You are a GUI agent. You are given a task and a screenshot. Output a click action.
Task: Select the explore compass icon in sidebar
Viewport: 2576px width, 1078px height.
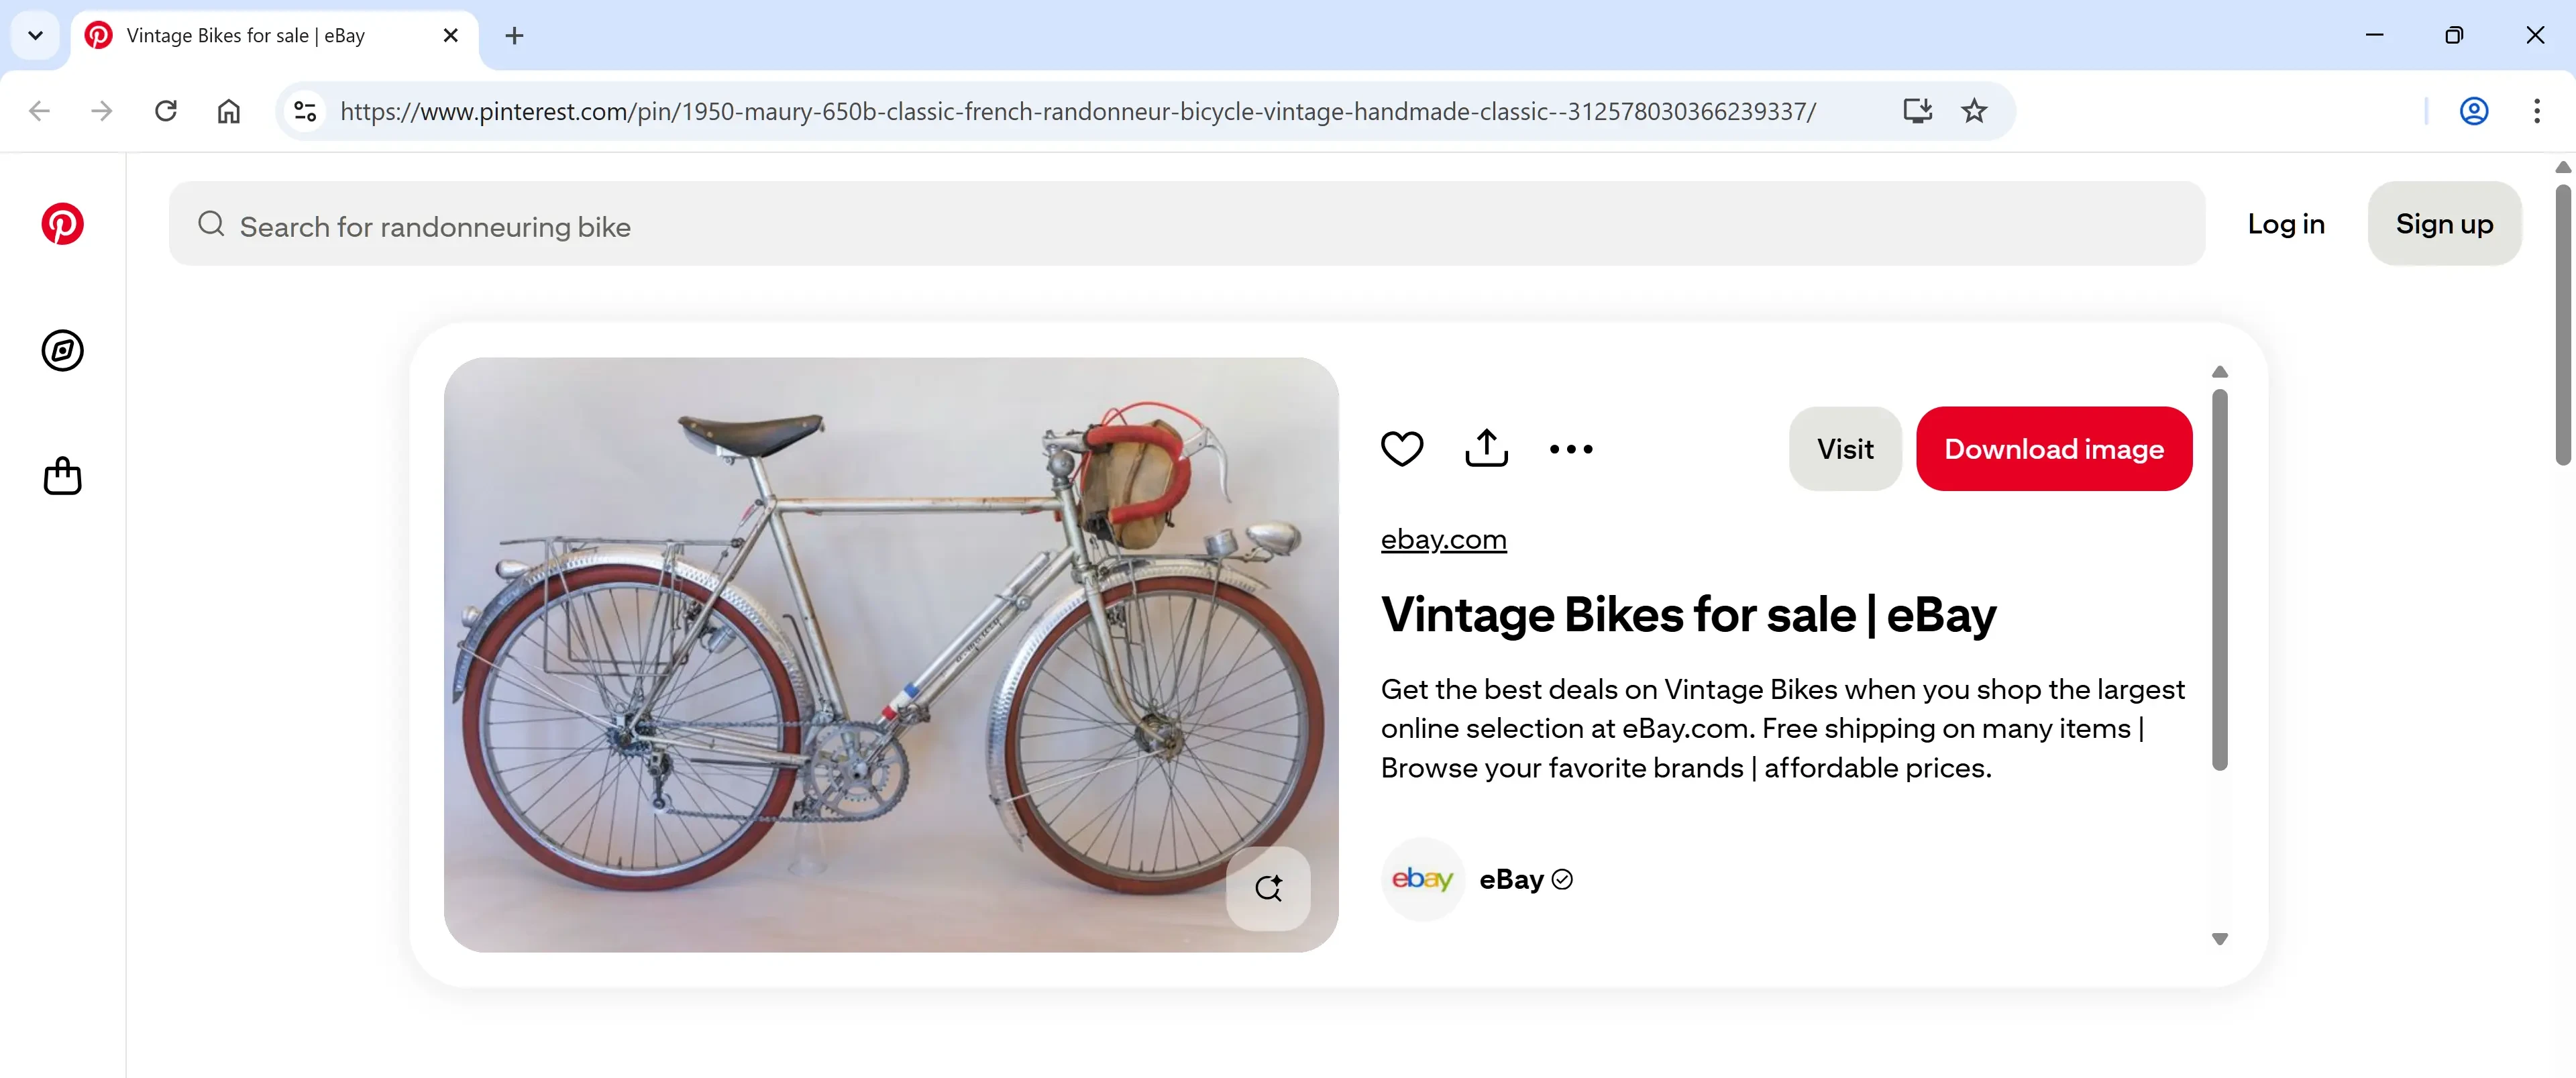point(63,351)
